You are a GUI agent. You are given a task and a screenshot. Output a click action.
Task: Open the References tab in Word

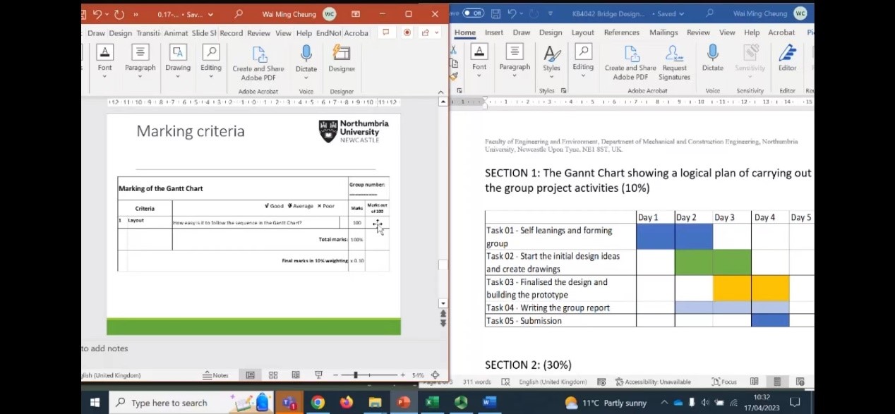click(x=621, y=32)
